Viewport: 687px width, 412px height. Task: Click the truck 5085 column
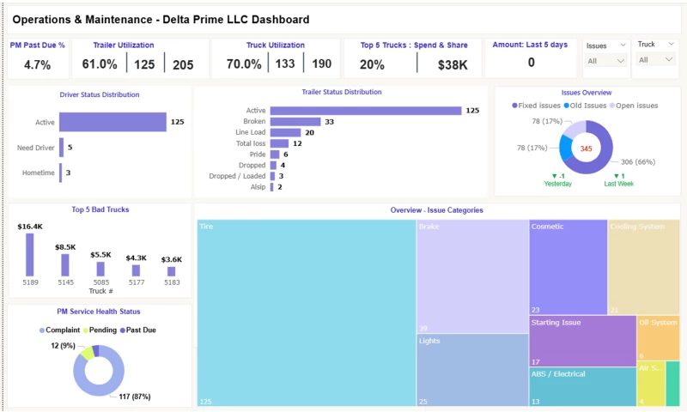[100, 270]
